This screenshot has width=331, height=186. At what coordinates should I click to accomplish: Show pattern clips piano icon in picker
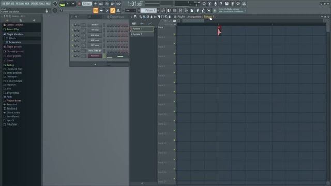[134, 23]
